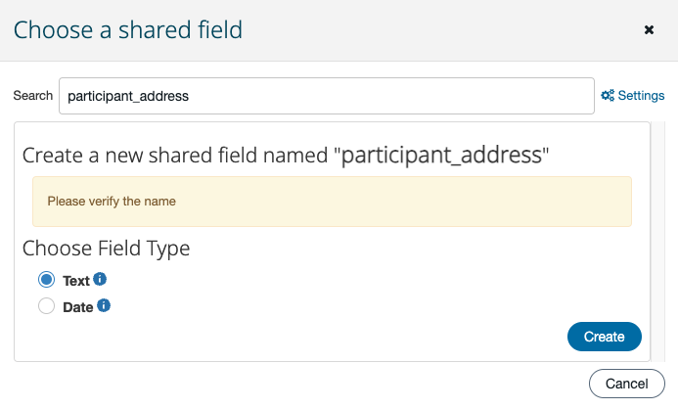Open info tooltip icon next to Text
Image resolution: width=678 pixels, height=409 pixels.
100,279
